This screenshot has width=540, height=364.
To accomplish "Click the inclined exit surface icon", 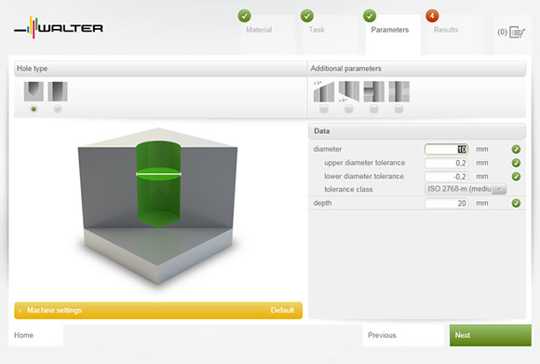I will click(x=349, y=91).
